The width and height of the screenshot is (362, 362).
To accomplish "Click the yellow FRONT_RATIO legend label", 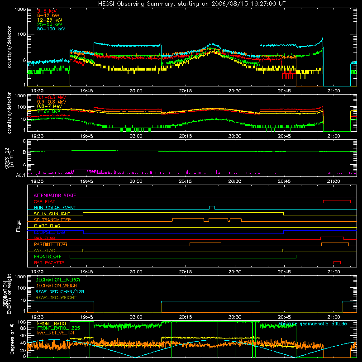I will pos(52,324).
